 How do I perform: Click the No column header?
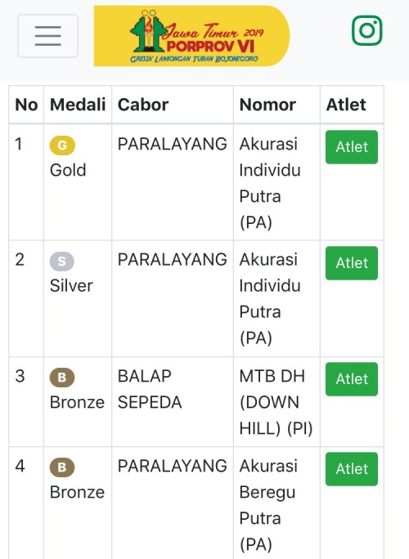(26, 105)
